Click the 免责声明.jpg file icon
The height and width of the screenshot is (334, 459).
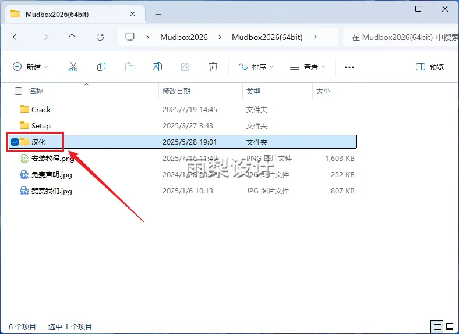coord(24,175)
